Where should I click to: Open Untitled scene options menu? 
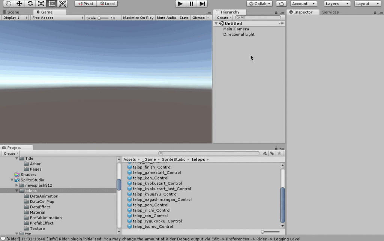(281, 24)
